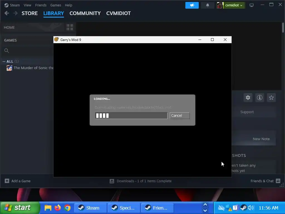
Task: Open the Support link
Action: (247, 112)
